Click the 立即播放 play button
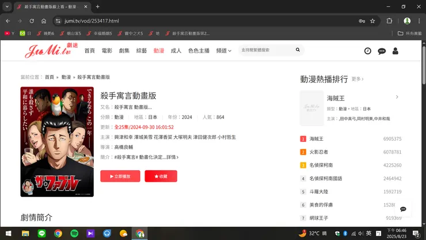 pyautogui.click(x=120, y=177)
